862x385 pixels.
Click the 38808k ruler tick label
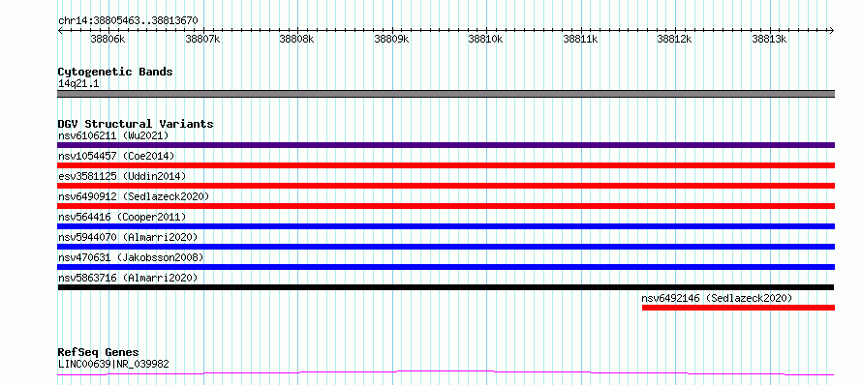[x=297, y=39]
